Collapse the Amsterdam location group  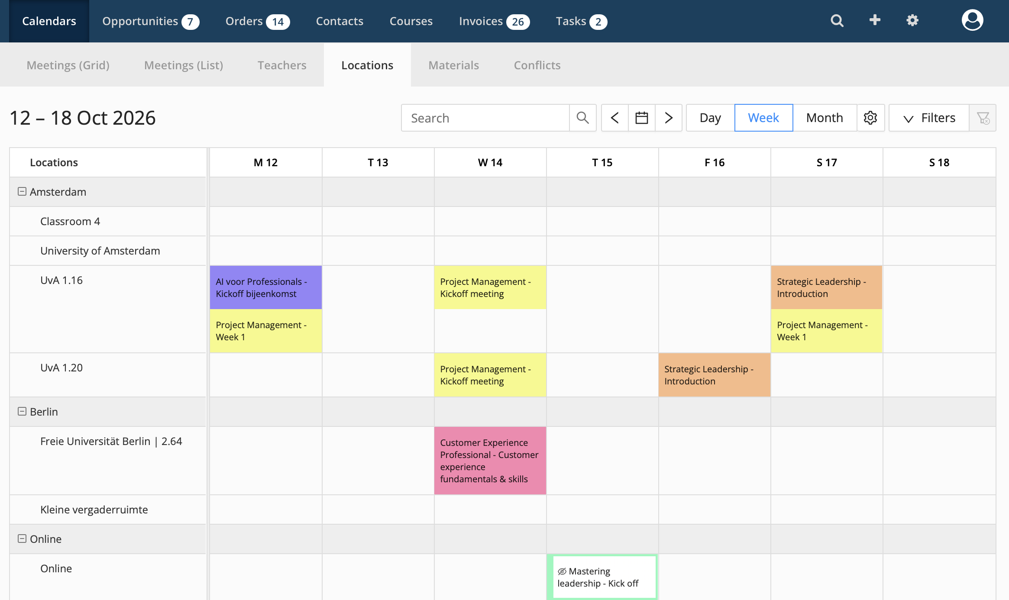point(22,191)
